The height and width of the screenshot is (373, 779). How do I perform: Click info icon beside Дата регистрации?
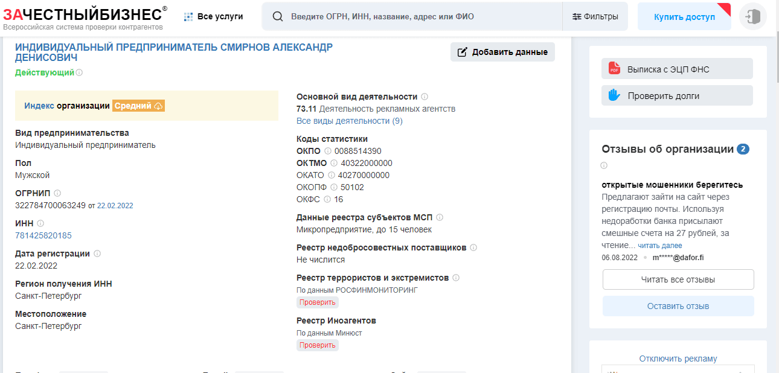click(x=97, y=253)
